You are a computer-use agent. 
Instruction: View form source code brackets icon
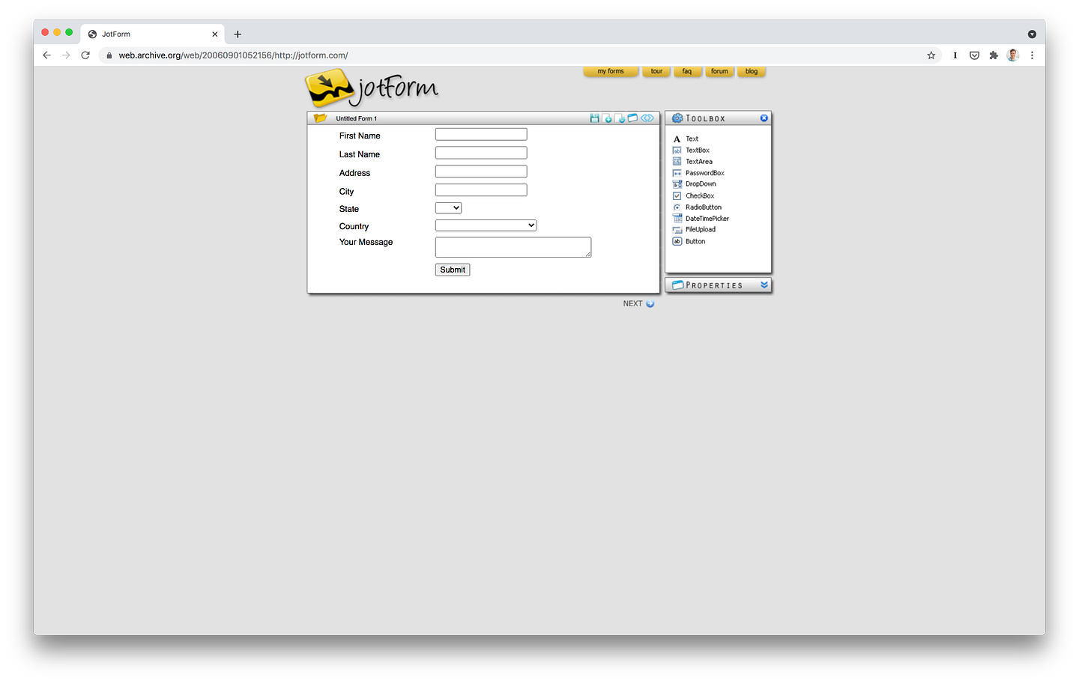[x=647, y=118]
